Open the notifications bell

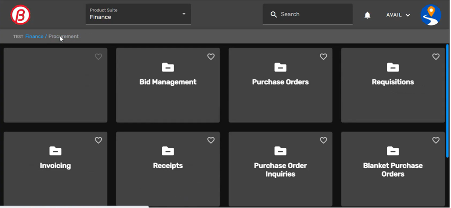[368, 15]
